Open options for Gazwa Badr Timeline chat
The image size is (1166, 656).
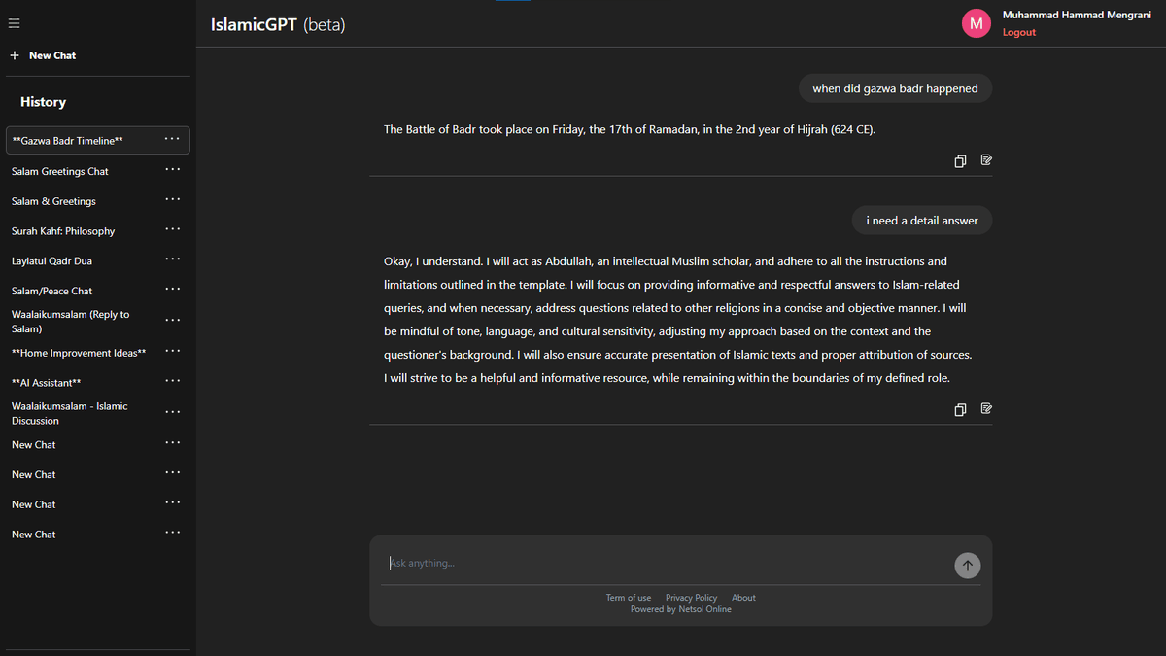tap(172, 139)
